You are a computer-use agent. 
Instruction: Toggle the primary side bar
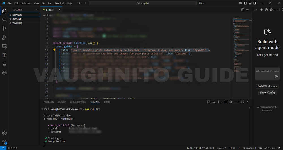pos(245,3)
